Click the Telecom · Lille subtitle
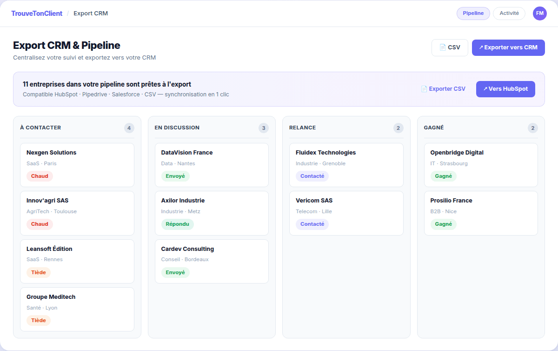Image resolution: width=558 pixels, height=351 pixels. 314,211
